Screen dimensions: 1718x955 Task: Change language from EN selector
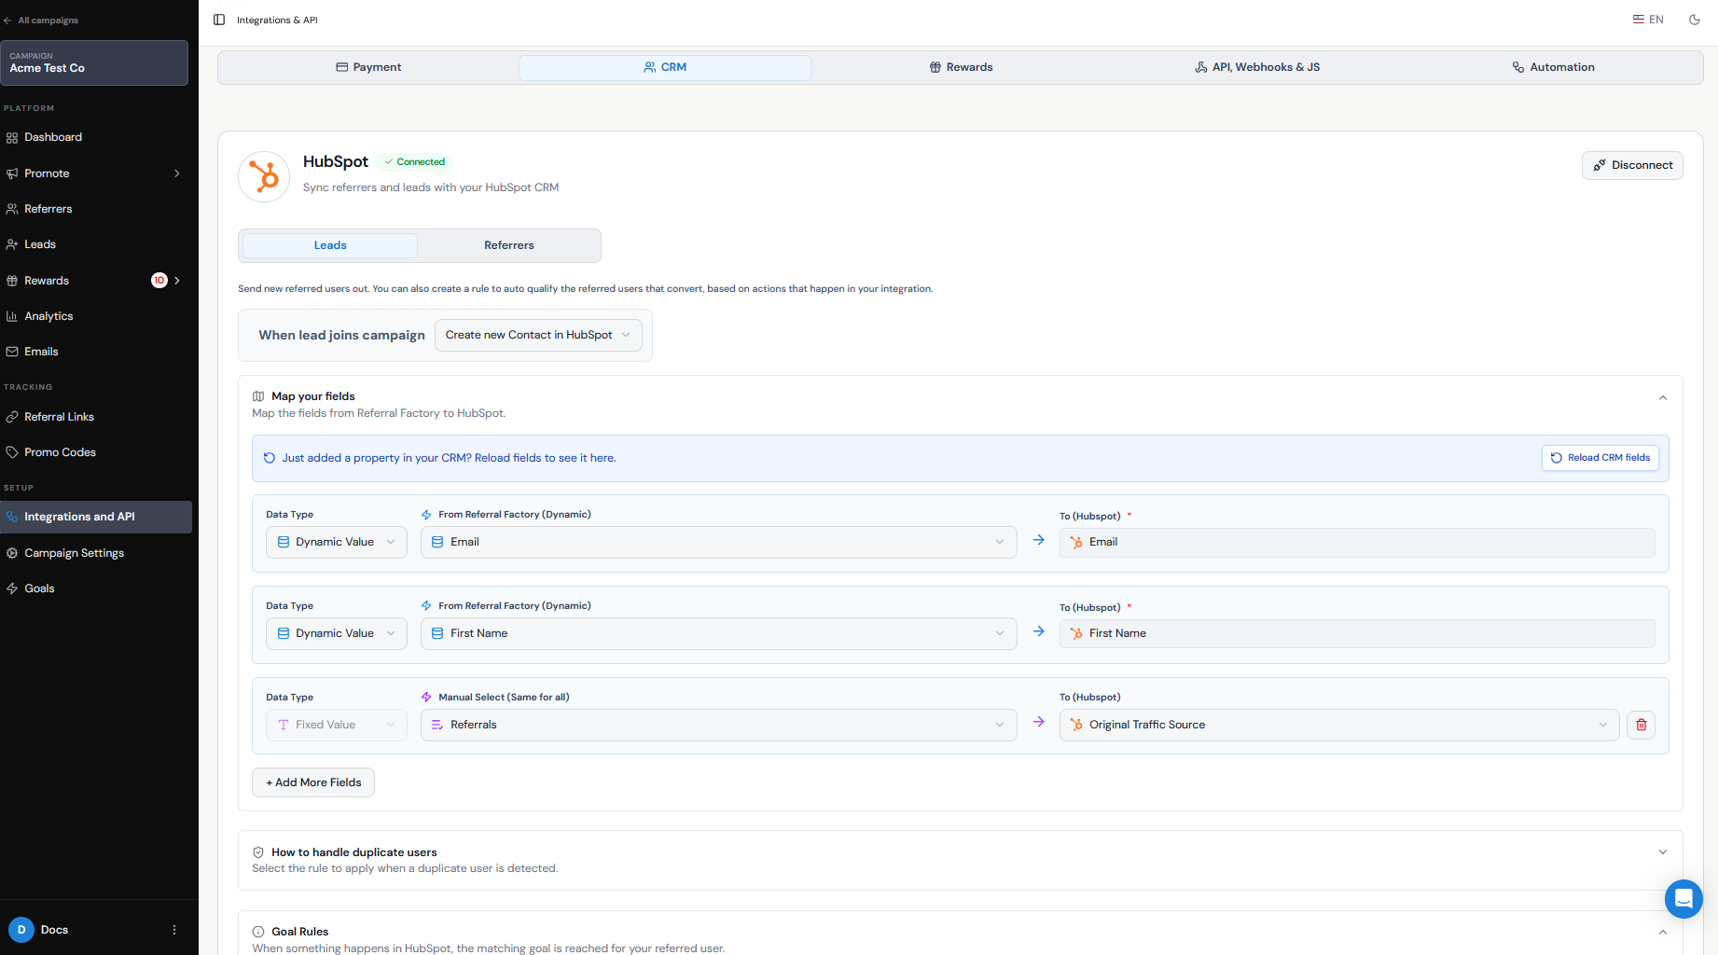[x=1648, y=20]
